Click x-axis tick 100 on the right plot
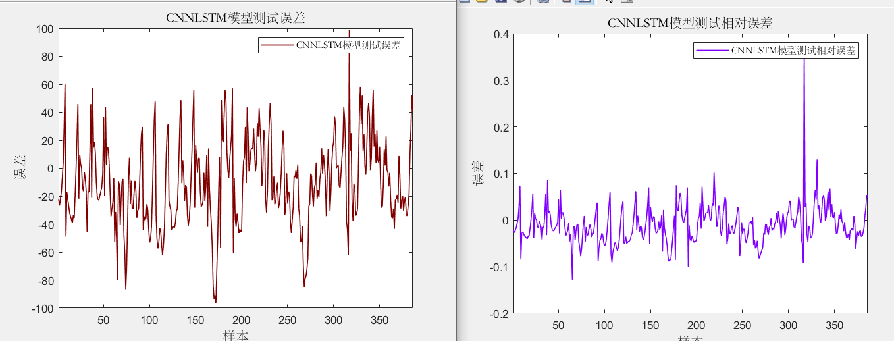894x341 pixels. [604, 325]
